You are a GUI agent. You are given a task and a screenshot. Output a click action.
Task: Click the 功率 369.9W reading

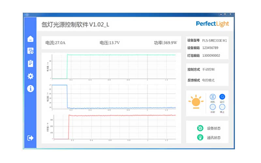[165, 43]
